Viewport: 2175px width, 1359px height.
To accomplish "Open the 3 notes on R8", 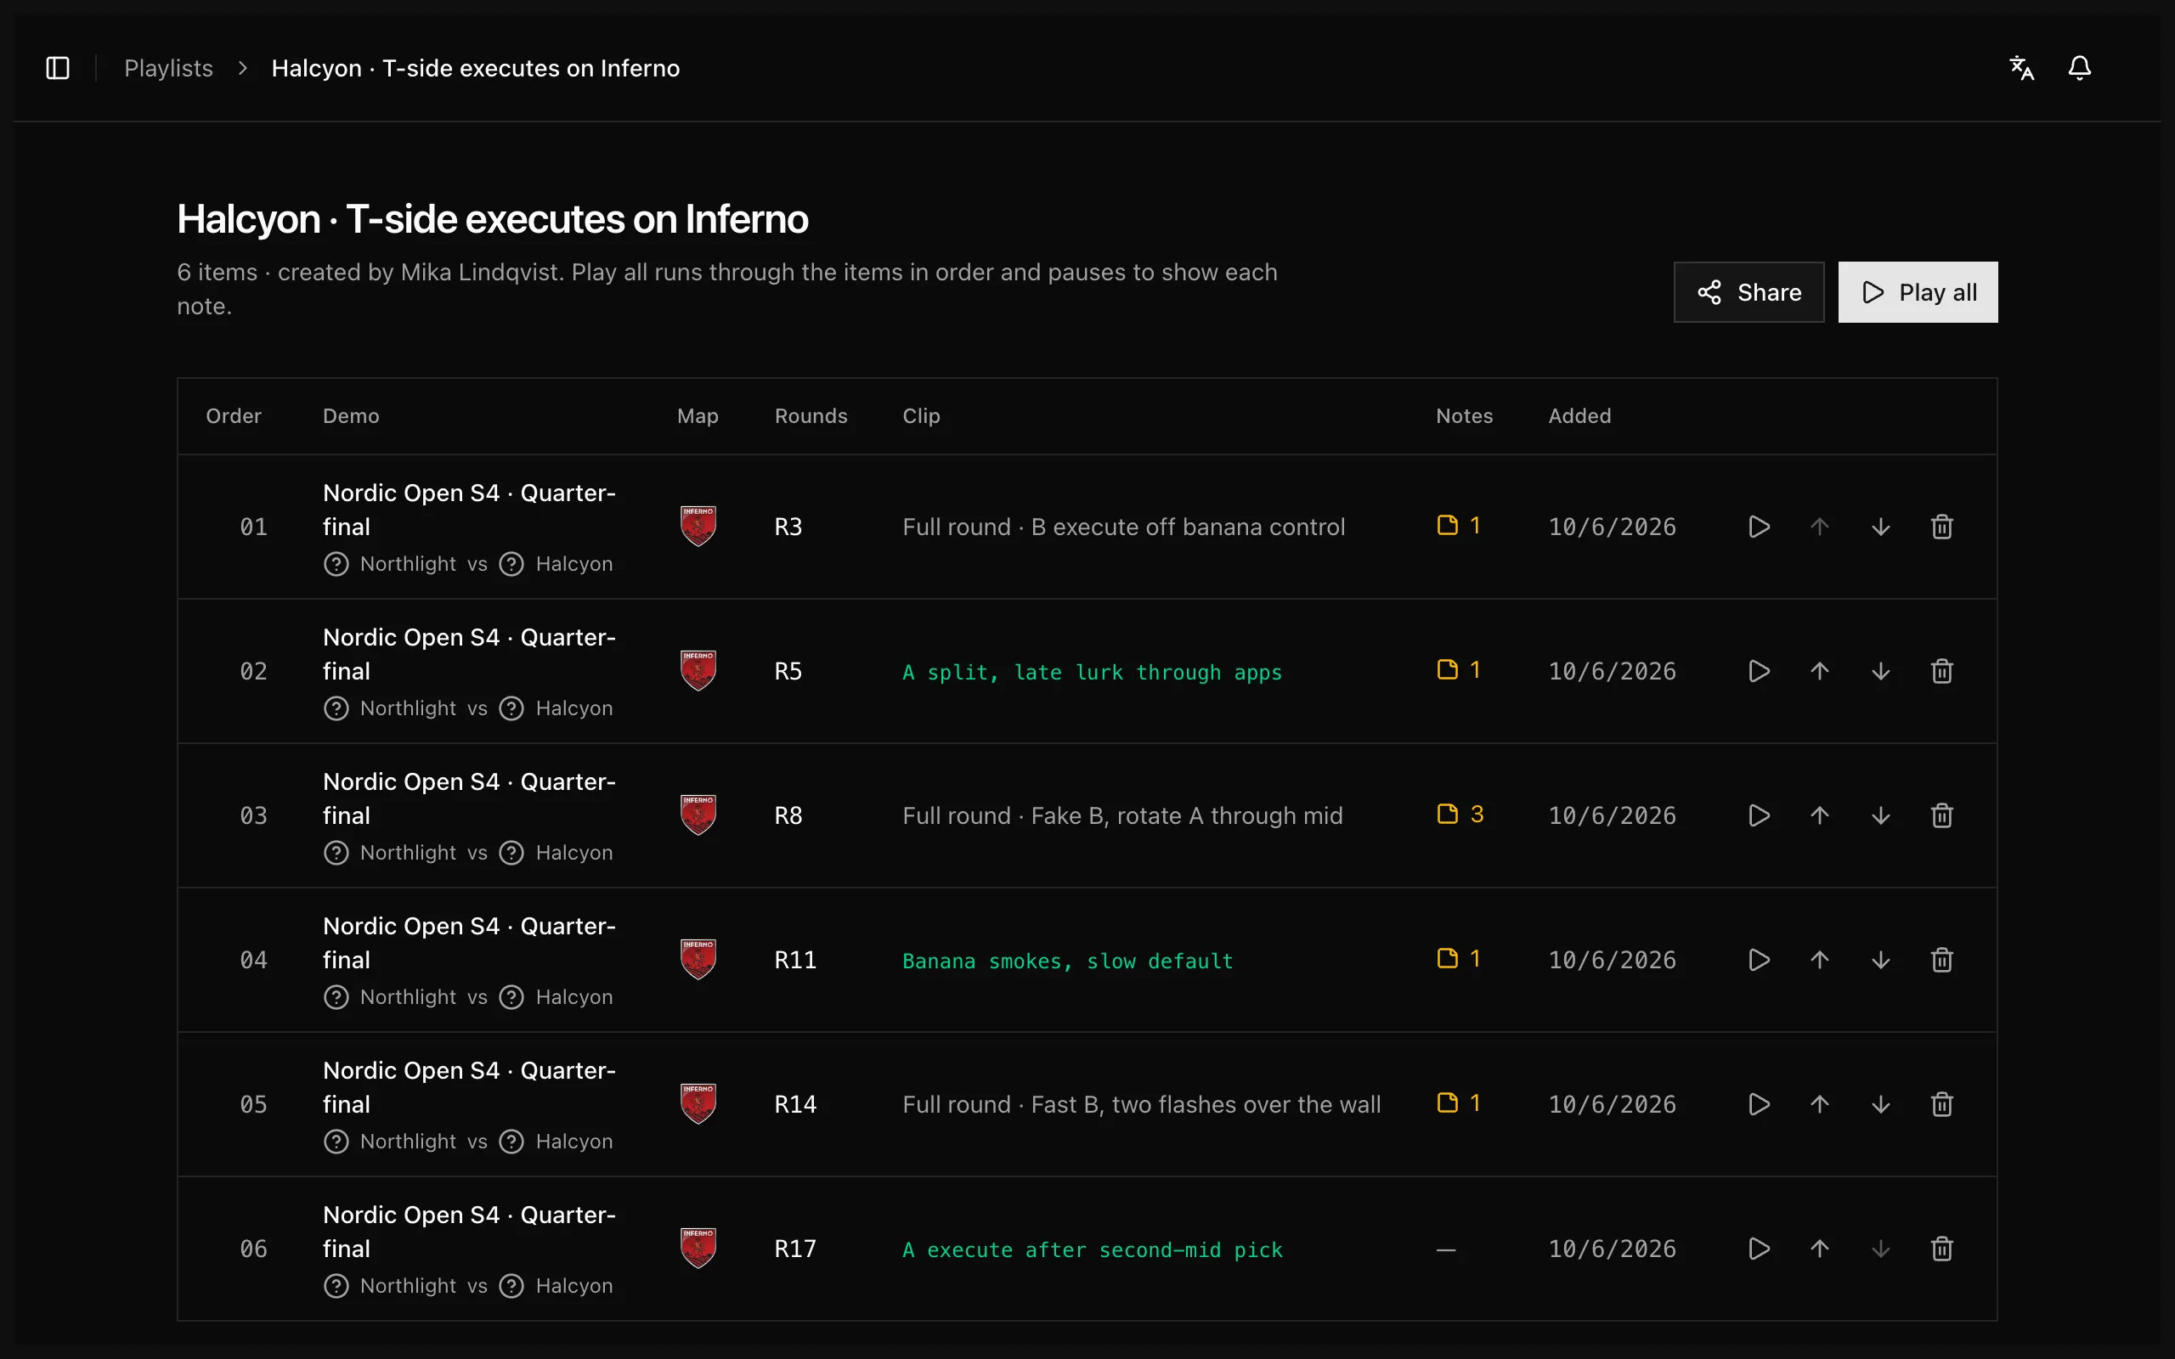I will click(1460, 815).
